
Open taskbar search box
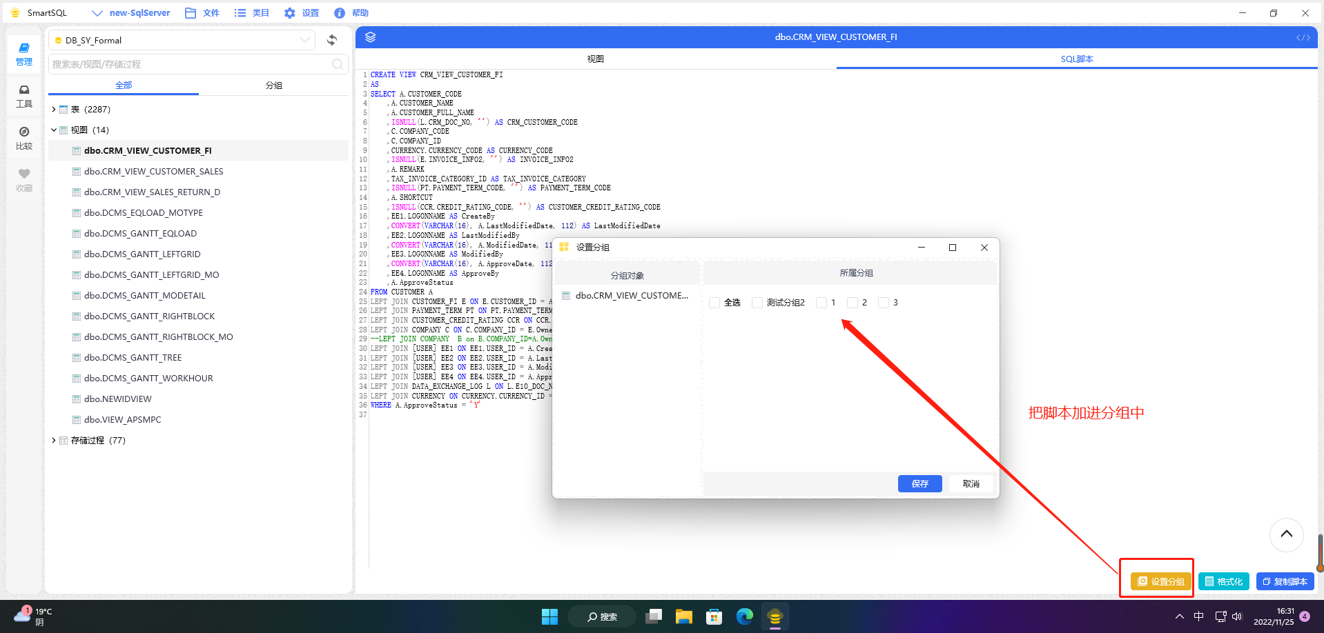[602, 616]
